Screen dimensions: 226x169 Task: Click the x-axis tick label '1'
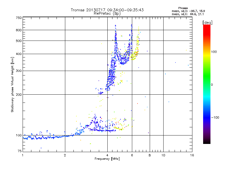[23, 155]
